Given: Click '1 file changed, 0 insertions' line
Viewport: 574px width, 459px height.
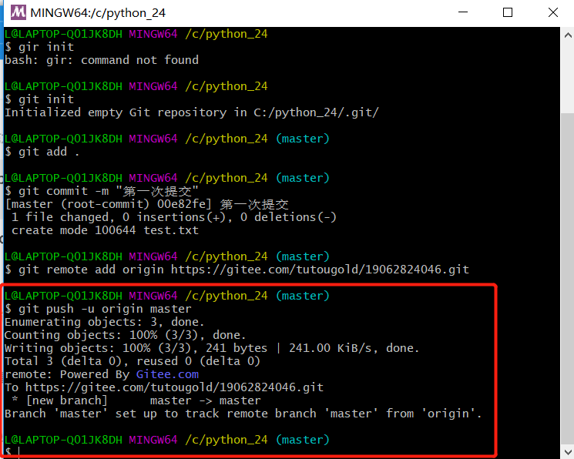Looking at the screenshot, I should pos(173,217).
